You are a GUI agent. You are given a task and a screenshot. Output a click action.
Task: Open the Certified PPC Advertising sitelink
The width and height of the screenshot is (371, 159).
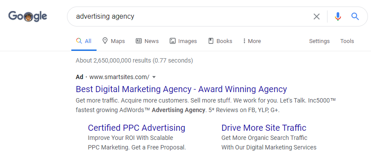[x=137, y=128]
